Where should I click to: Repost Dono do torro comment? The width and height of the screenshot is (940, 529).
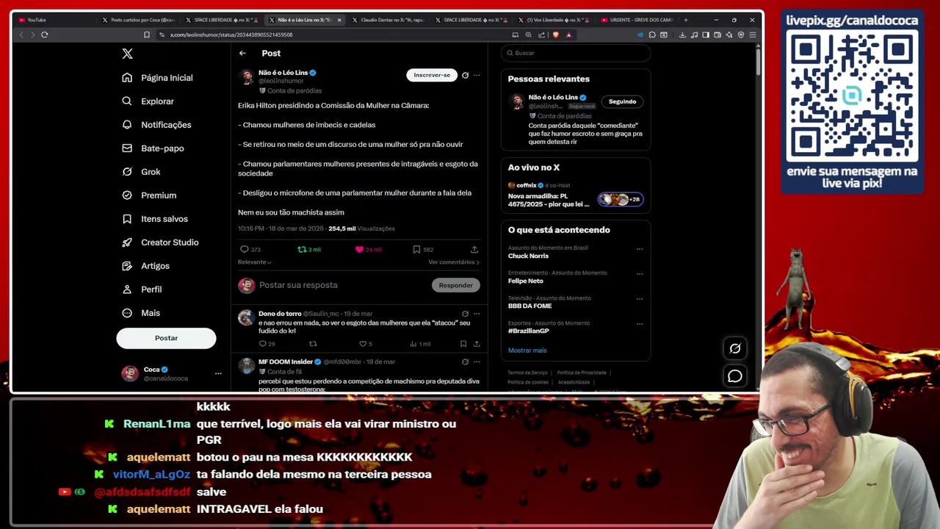tap(313, 344)
